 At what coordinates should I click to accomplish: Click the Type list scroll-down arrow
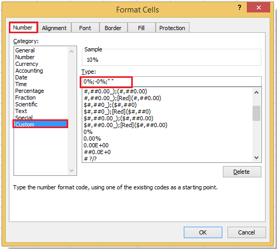point(256,158)
